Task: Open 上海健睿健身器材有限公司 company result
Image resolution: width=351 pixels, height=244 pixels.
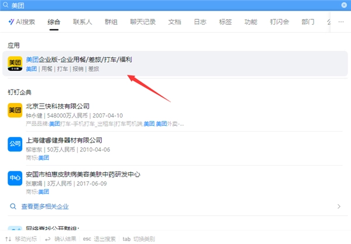Action: pos(64,140)
